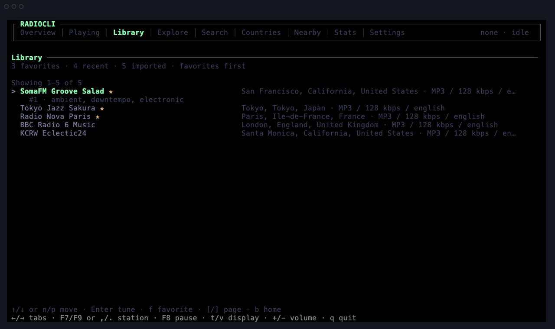Open the Search tab
The width and height of the screenshot is (555, 329).
click(215, 32)
